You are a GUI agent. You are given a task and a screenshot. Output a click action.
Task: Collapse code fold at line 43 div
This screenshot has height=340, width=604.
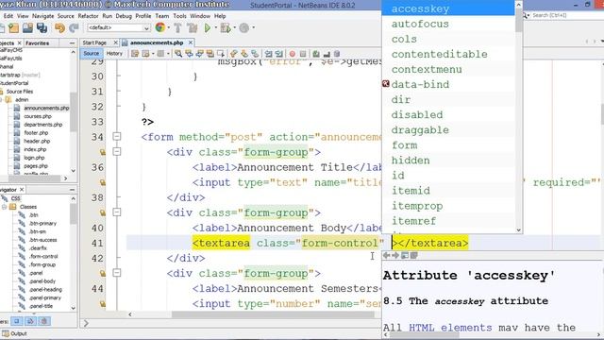pyautogui.click(x=117, y=273)
